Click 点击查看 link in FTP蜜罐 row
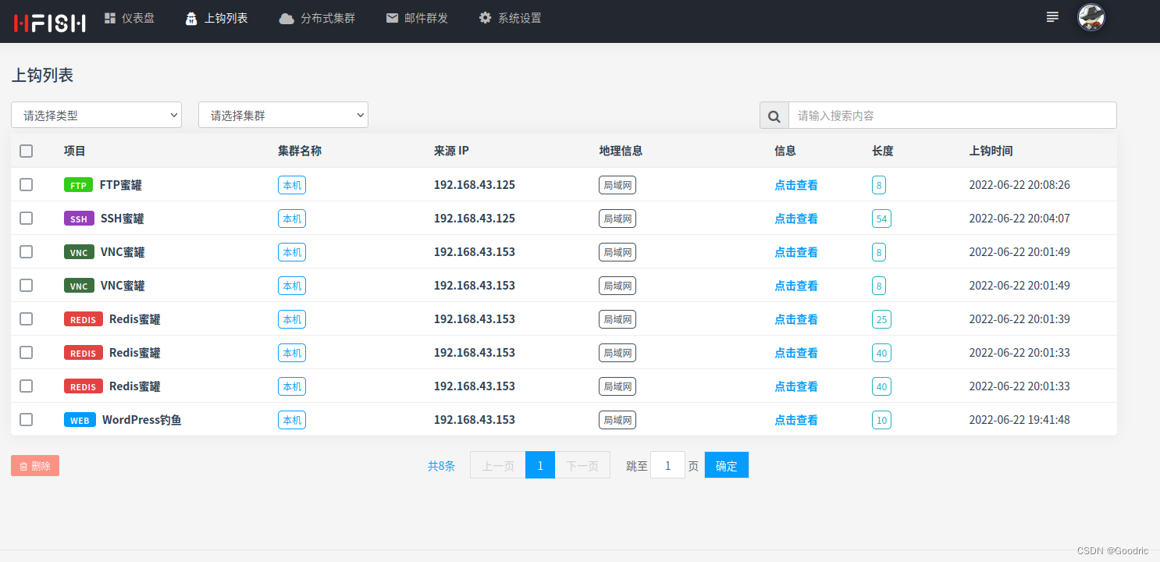 (796, 185)
